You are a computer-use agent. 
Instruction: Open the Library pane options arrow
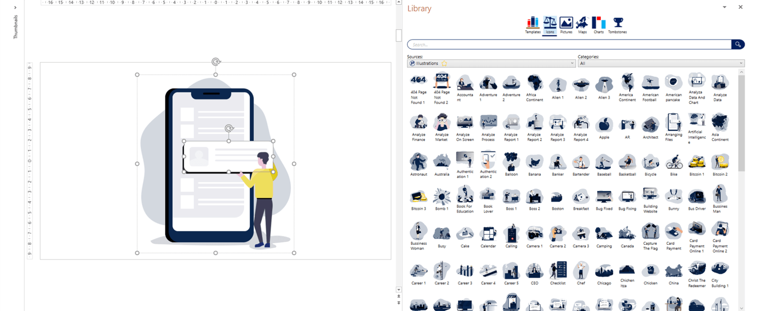tap(724, 7)
